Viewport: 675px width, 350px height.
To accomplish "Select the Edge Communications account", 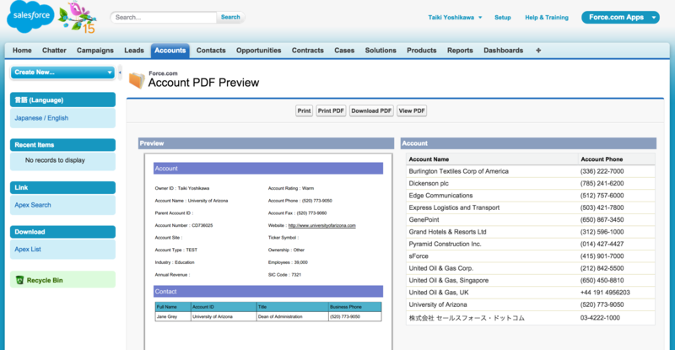I will click(440, 196).
